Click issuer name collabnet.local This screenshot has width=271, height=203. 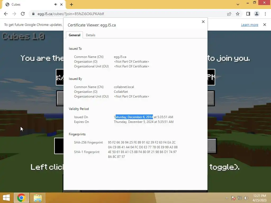(124, 87)
